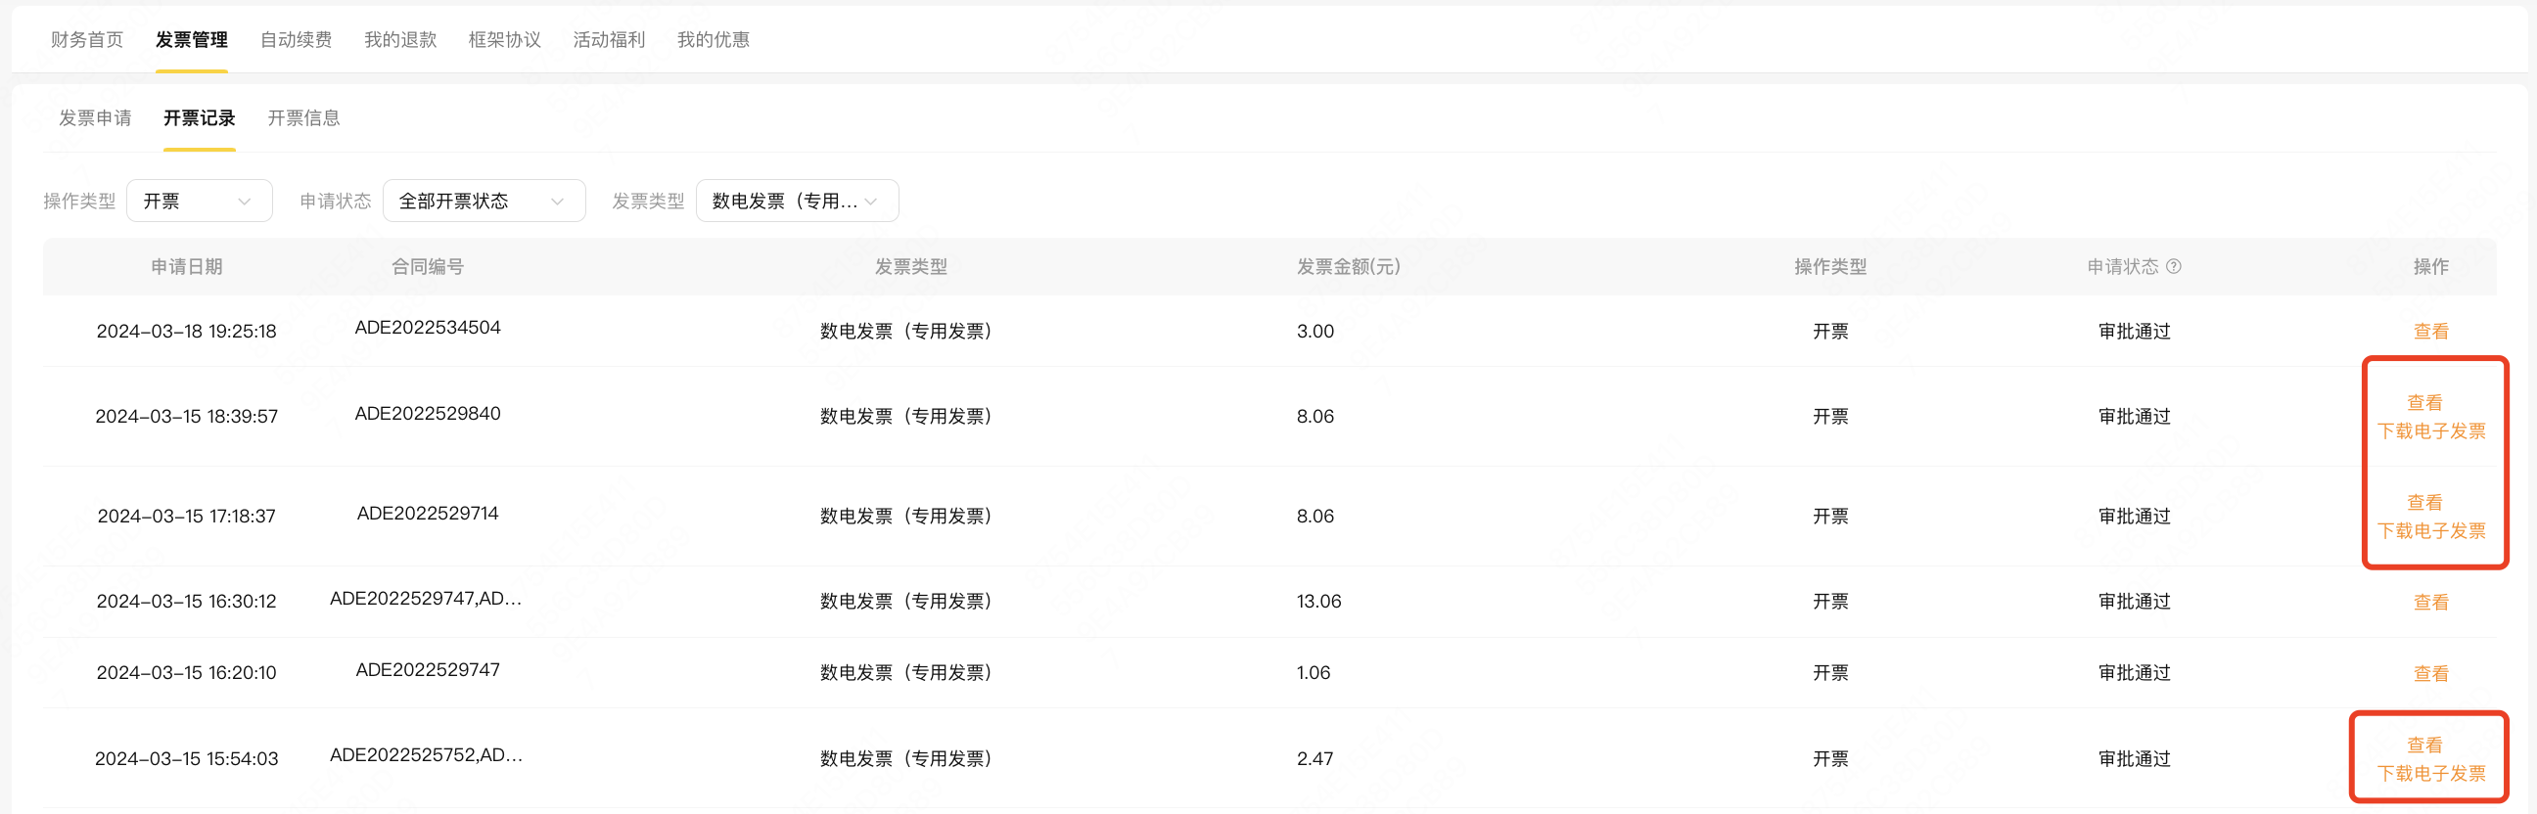The width and height of the screenshot is (2537, 814).
Task: Click 查看 for contract ADE2022529747 at 16:20:10
Action: coord(2430,674)
